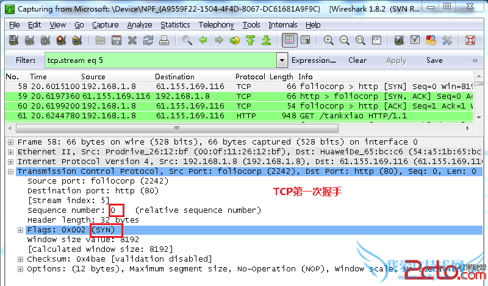Jump to first packet icon

coord(251,40)
